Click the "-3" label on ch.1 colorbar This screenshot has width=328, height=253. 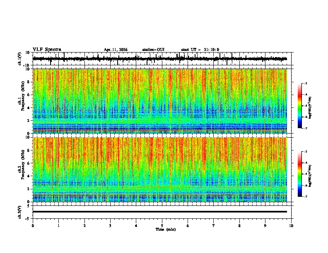pos(305,83)
